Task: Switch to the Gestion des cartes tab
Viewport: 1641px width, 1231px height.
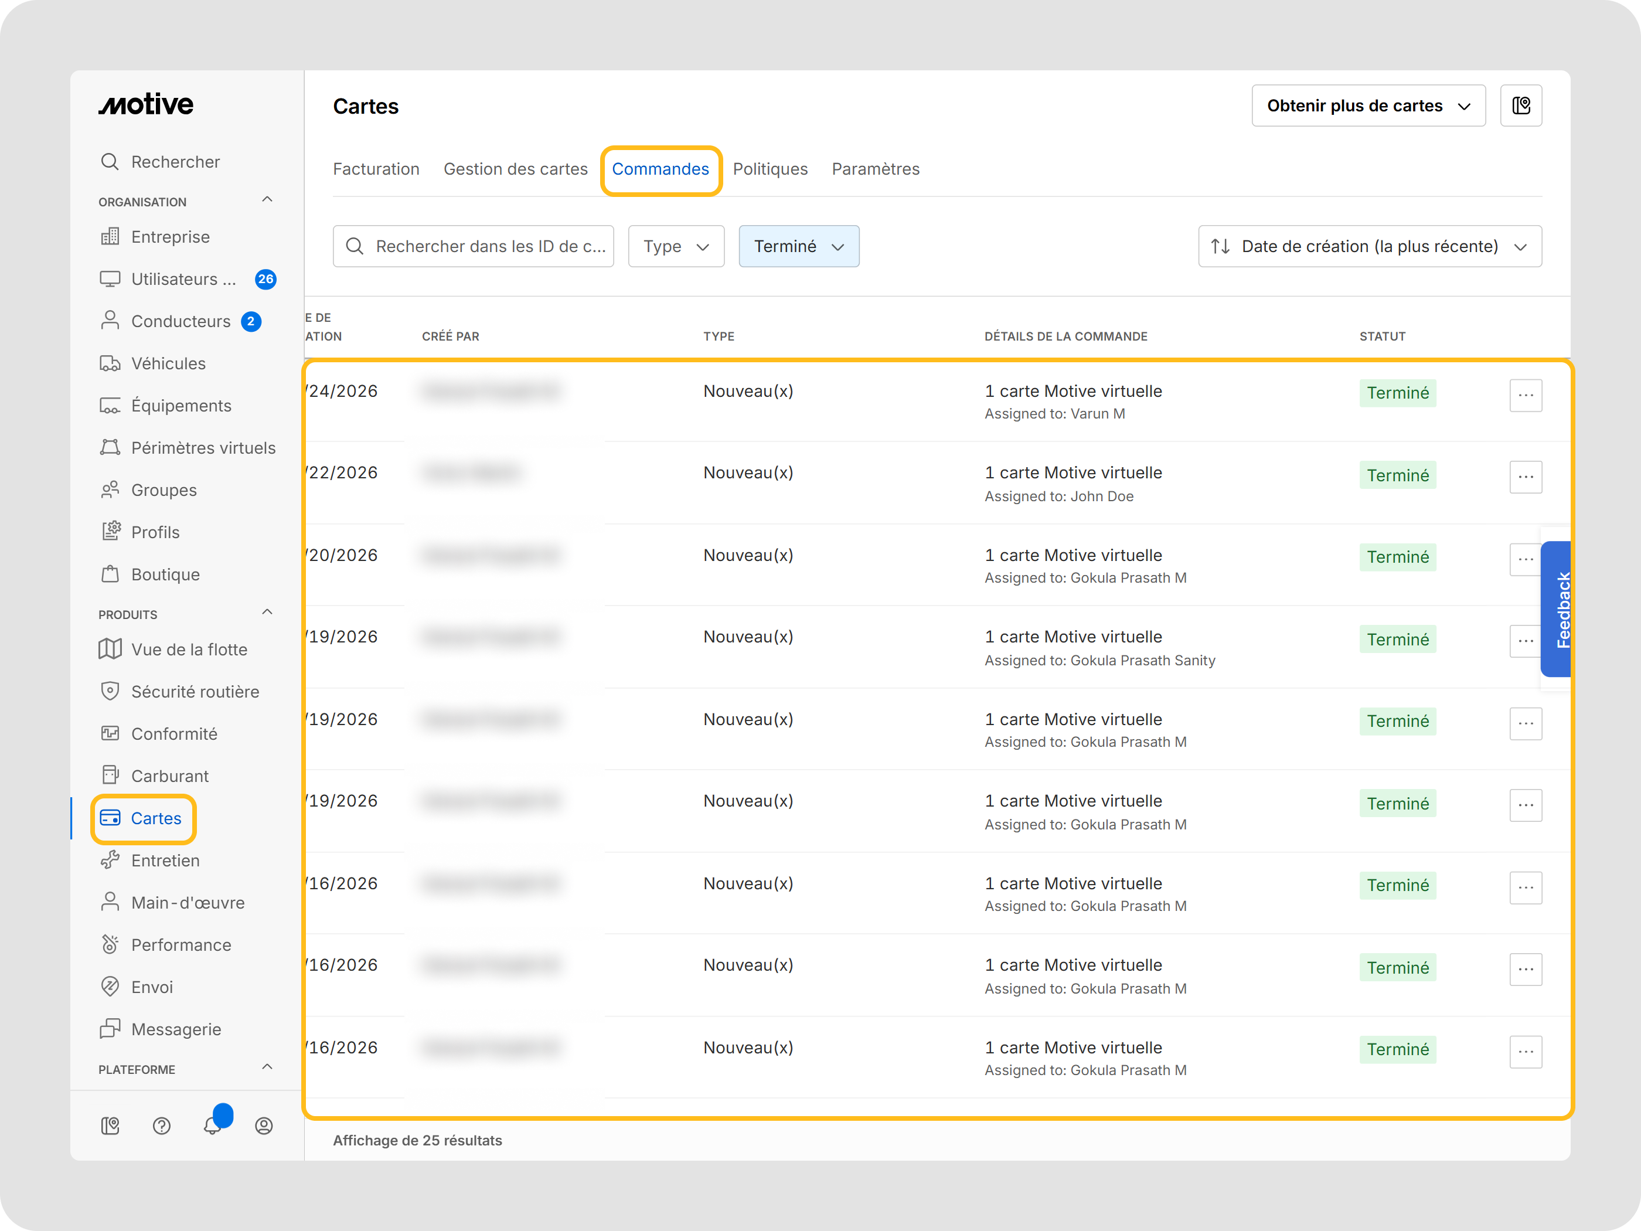Action: (x=516, y=169)
